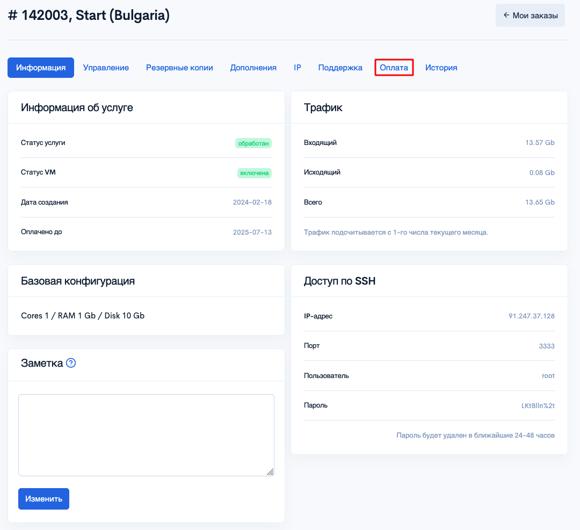This screenshot has height=530, width=580.
Task: Click the Исходящий traffic label
Action: click(322, 172)
